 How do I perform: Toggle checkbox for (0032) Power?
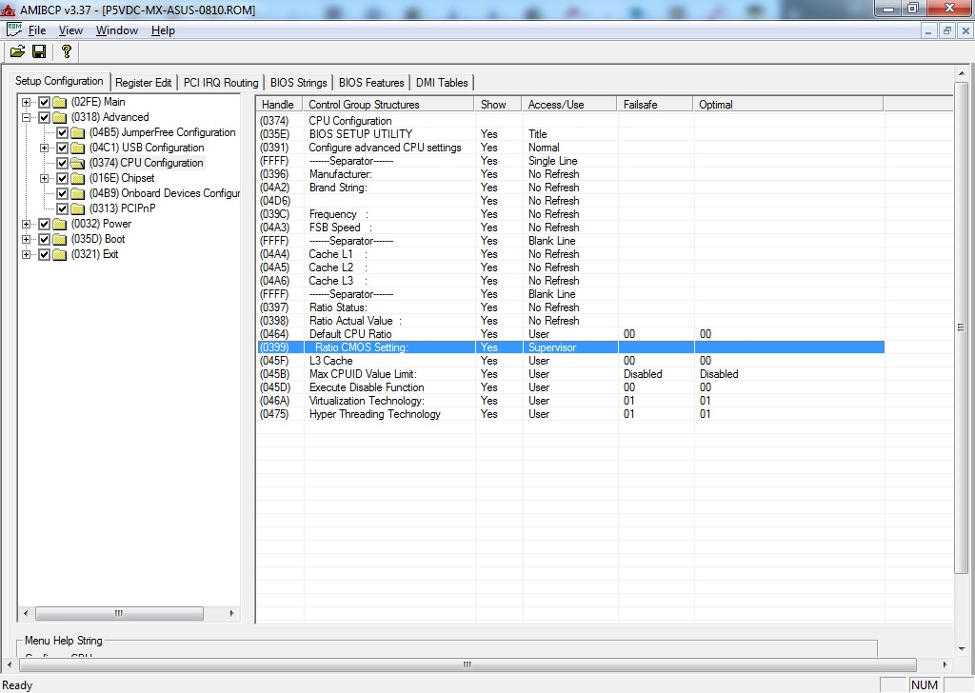coord(44,224)
